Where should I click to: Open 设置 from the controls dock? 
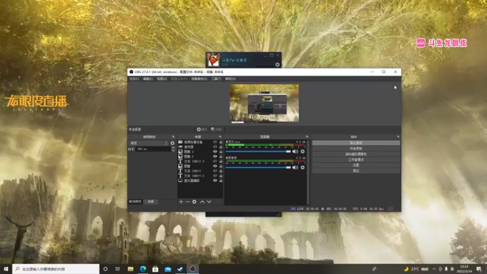point(356,165)
